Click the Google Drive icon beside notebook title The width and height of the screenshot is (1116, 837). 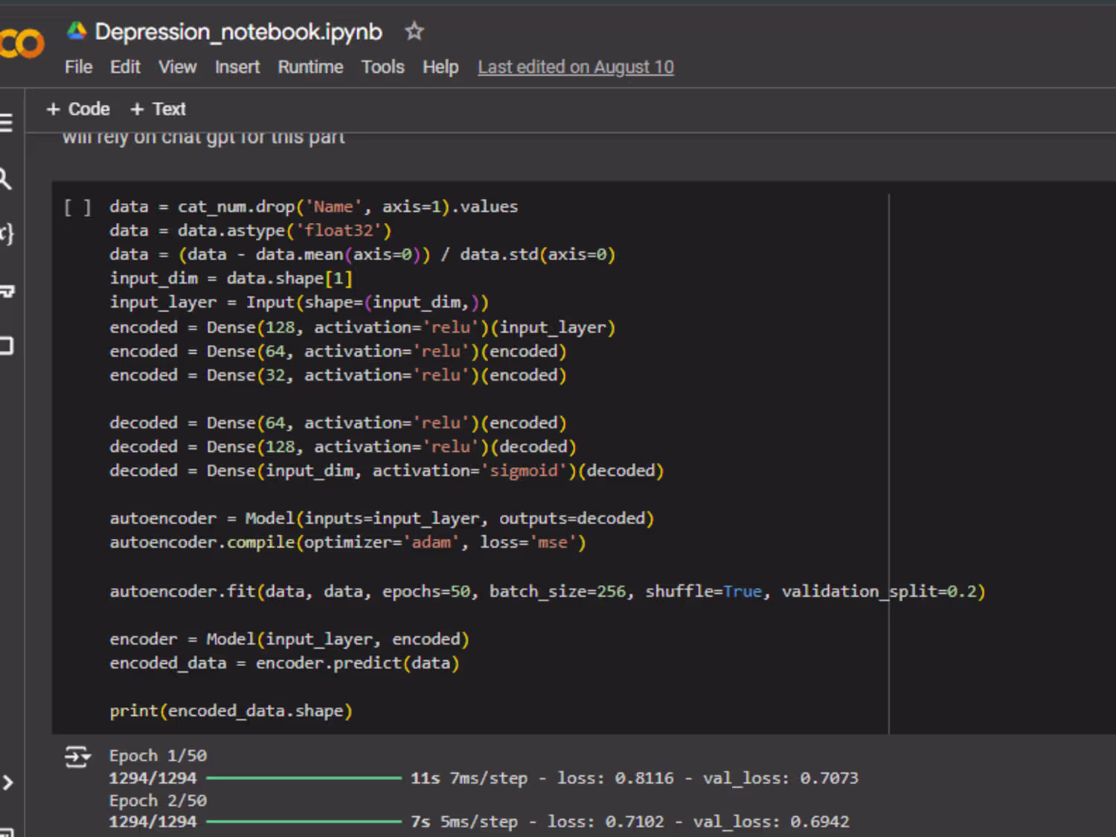(77, 31)
